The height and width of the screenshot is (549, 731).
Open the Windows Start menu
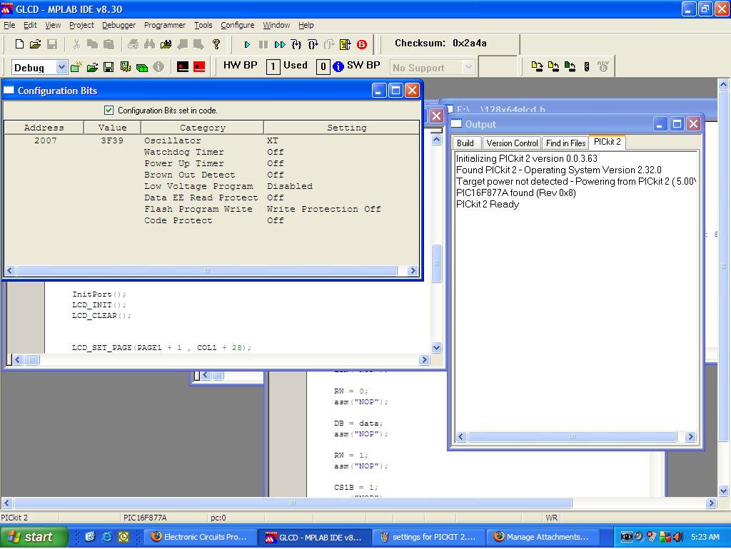click(33, 537)
